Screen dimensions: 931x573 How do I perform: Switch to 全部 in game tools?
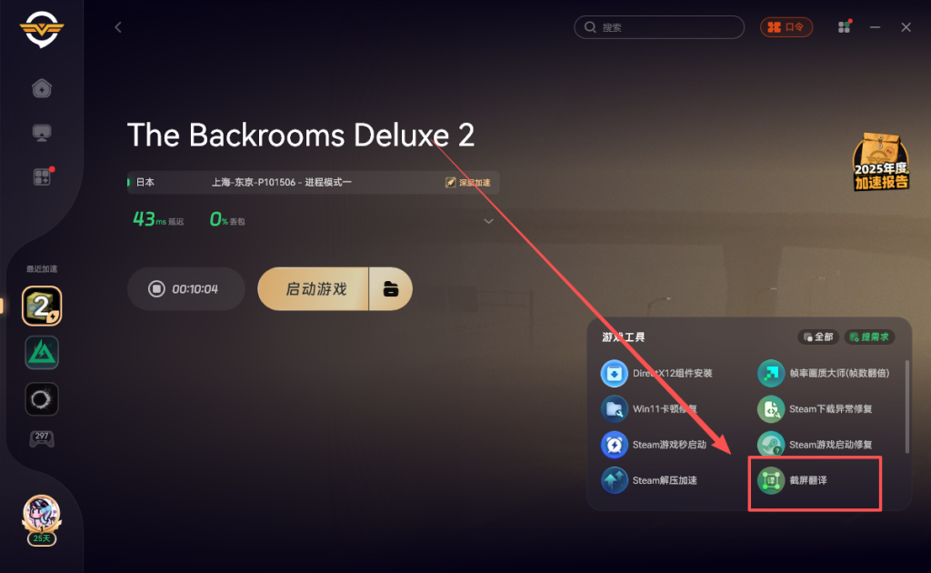tap(818, 337)
